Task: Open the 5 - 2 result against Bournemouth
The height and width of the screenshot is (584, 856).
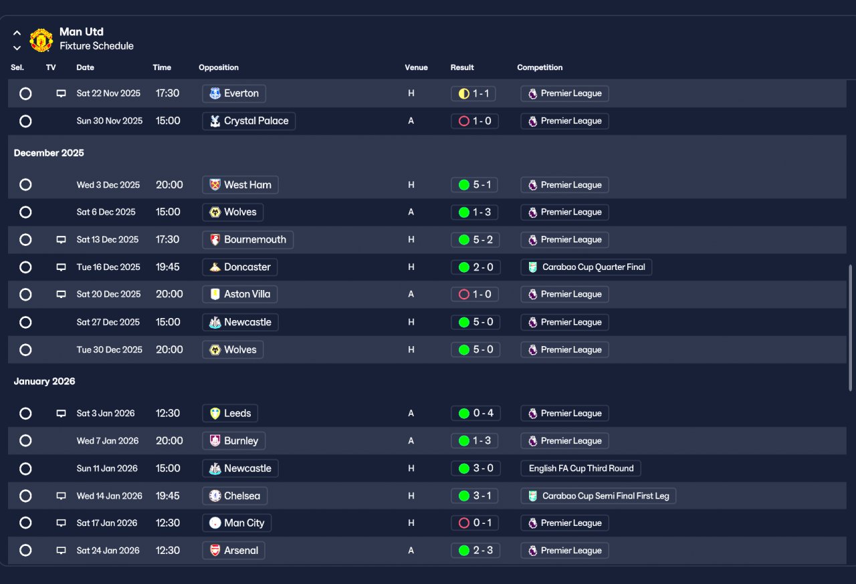Action: pos(475,240)
